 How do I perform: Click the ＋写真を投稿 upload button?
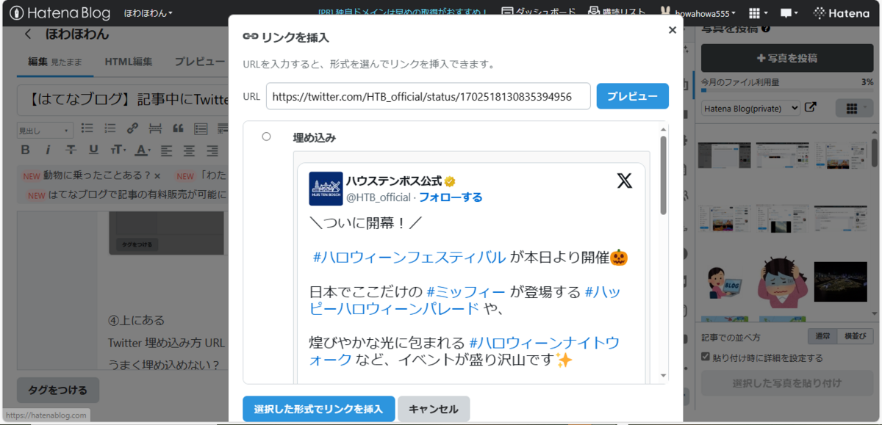tap(787, 58)
